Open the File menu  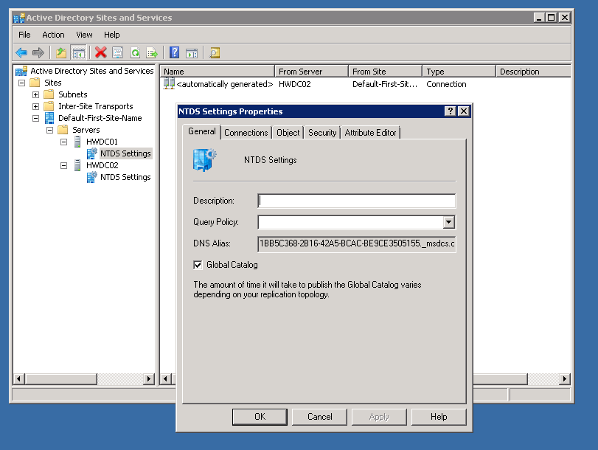pos(24,35)
